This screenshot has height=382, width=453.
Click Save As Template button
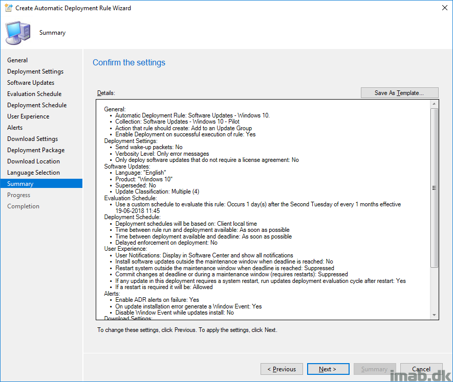(400, 93)
